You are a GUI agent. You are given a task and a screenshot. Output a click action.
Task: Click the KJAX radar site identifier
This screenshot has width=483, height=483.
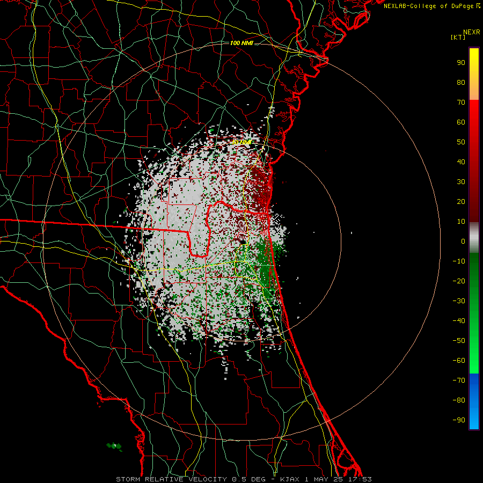pyautogui.click(x=291, y=479)
